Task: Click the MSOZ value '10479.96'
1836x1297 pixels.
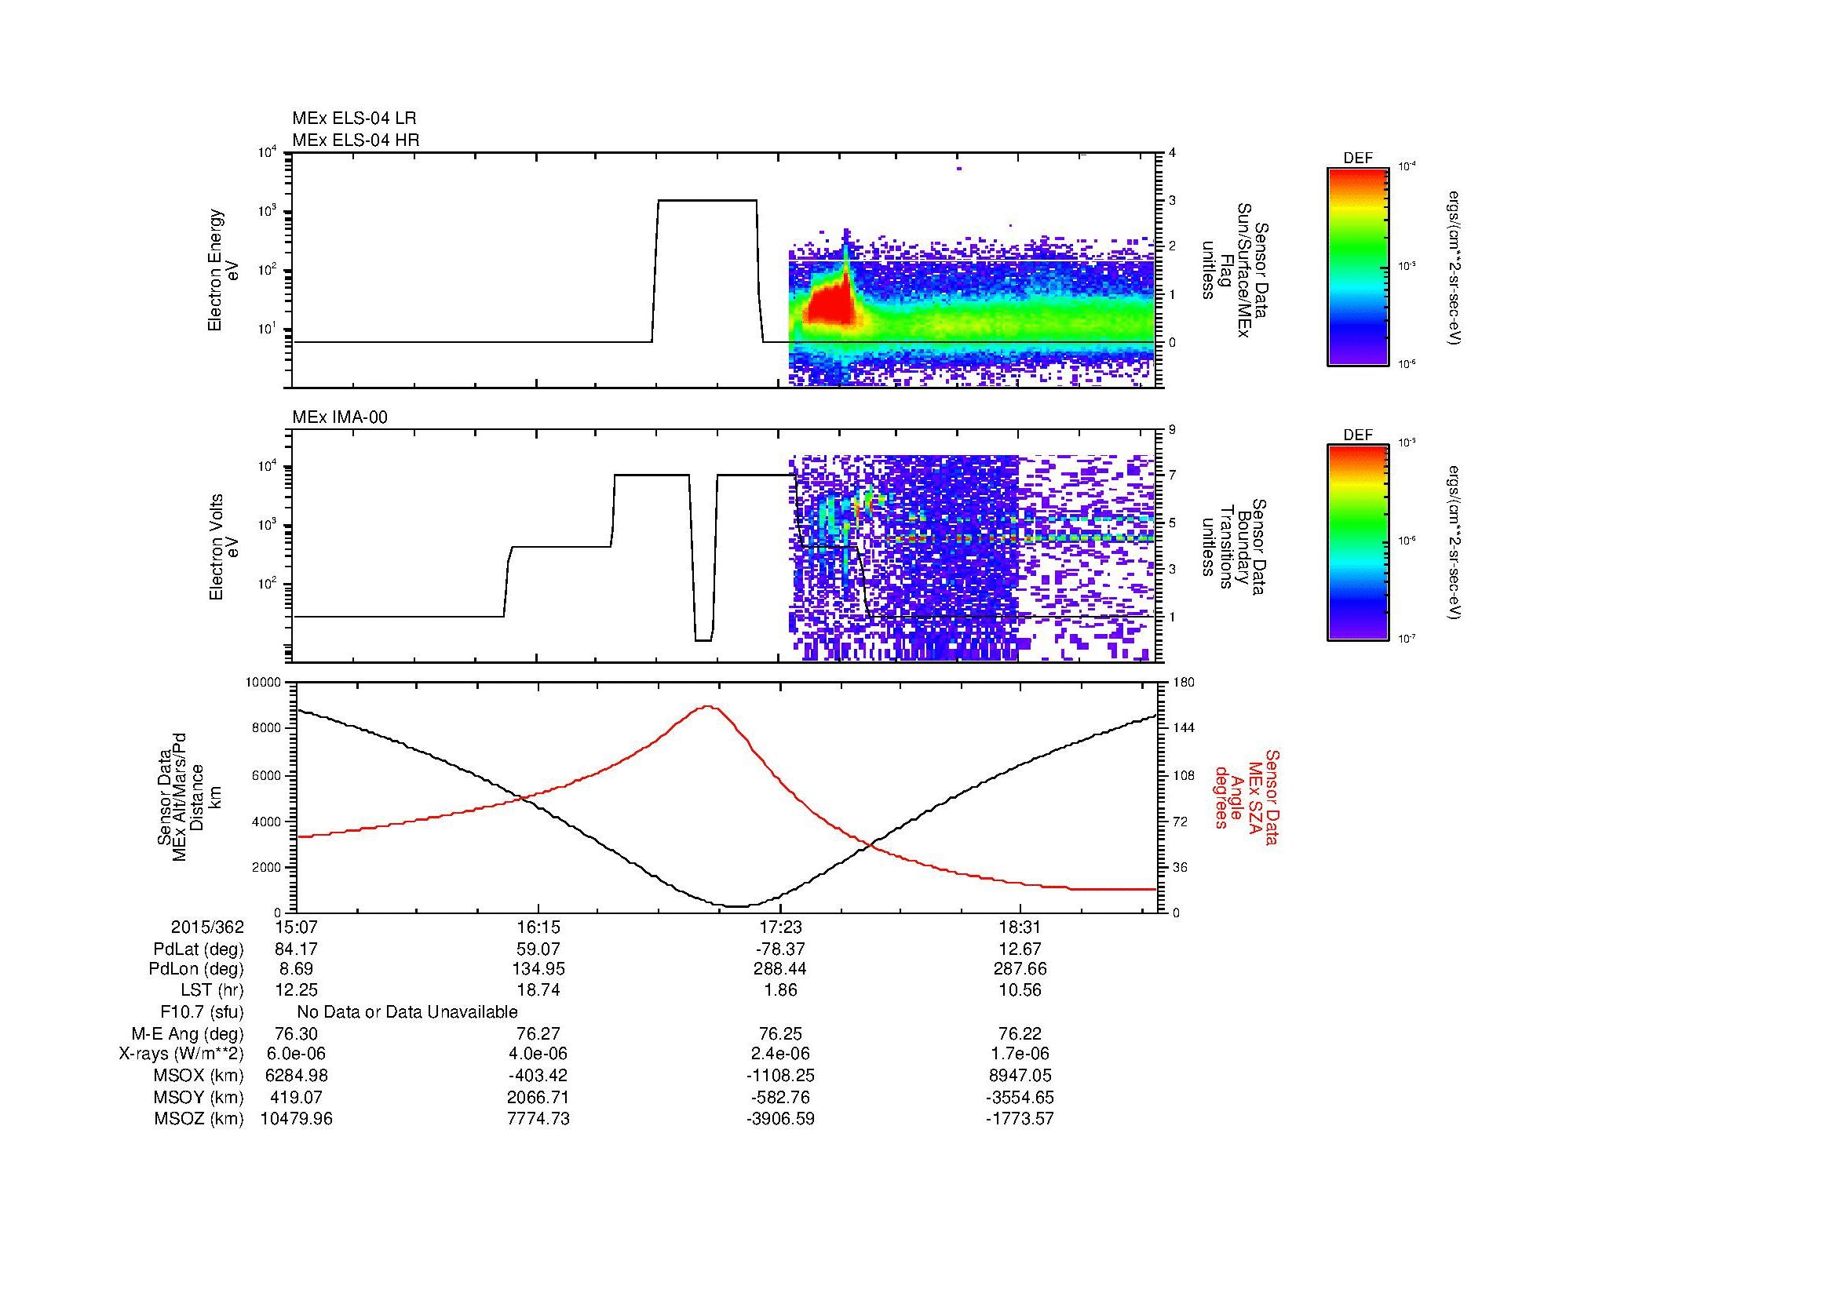Action: pos(297,1119)
